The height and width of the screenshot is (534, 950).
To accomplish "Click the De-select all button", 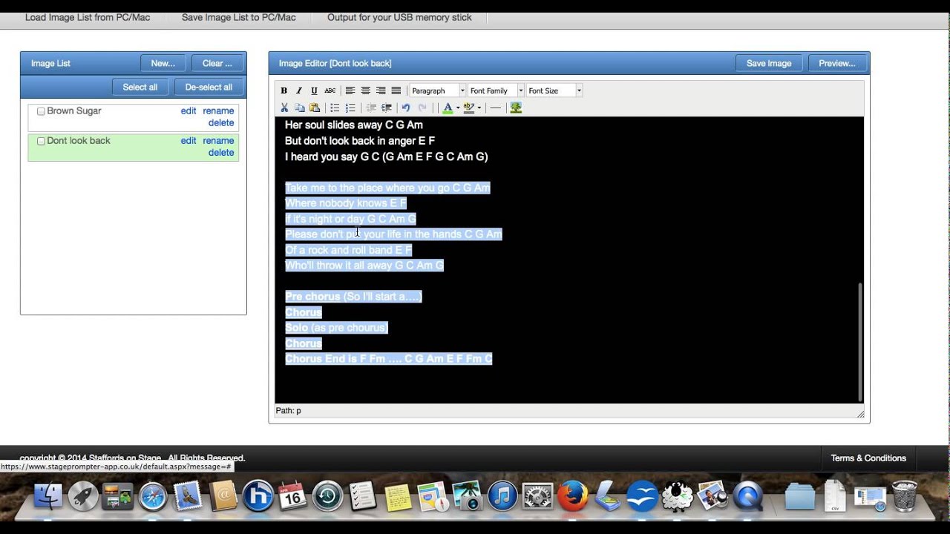I will 209,87.
